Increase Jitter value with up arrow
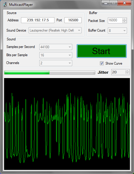The height and width of the screenshot is (174, 134). click(127, 71)
